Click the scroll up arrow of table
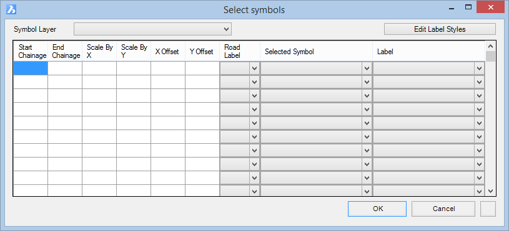Image resolution: width=509 pixels, height=231 pixels. (x=490, y=46)
